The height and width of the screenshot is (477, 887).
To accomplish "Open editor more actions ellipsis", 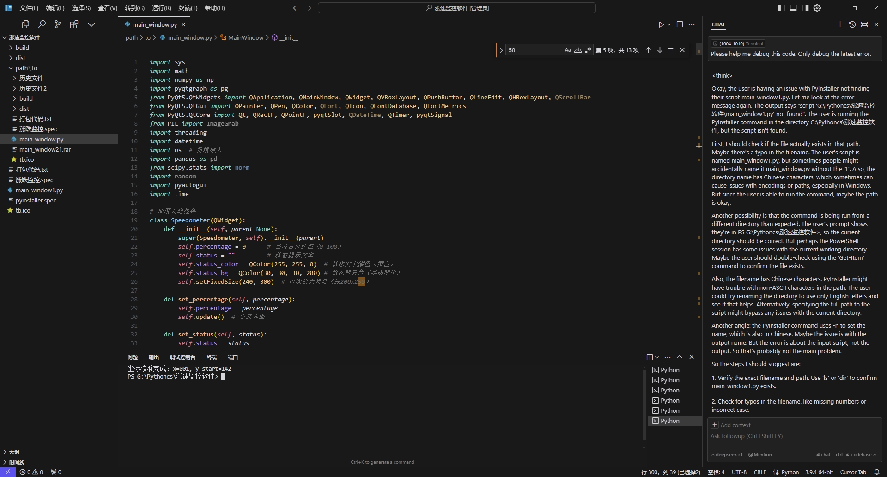I will click(692, 24).
